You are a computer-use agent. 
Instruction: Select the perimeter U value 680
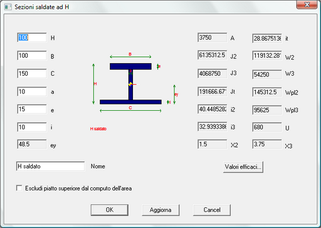[x=267, y=127]
